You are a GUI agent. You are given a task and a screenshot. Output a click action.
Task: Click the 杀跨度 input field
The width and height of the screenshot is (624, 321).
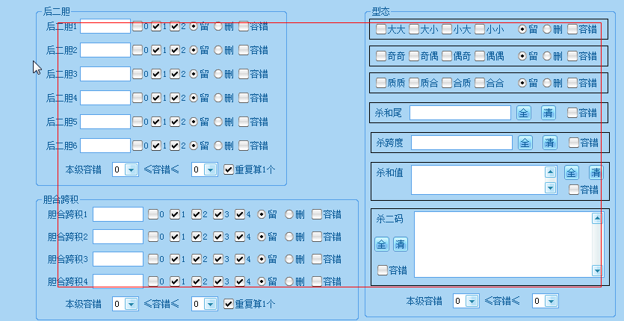462,143
